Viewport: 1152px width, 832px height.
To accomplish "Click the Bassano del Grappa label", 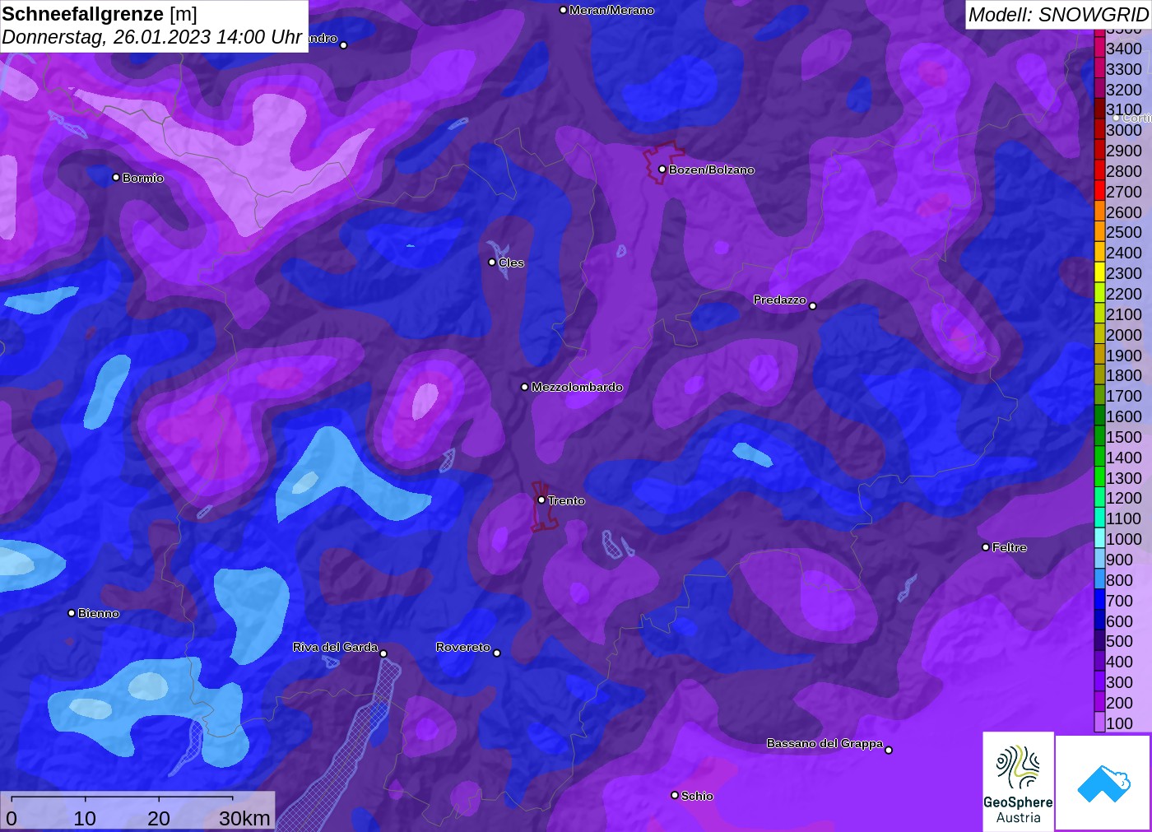I will tap(825, 743).
